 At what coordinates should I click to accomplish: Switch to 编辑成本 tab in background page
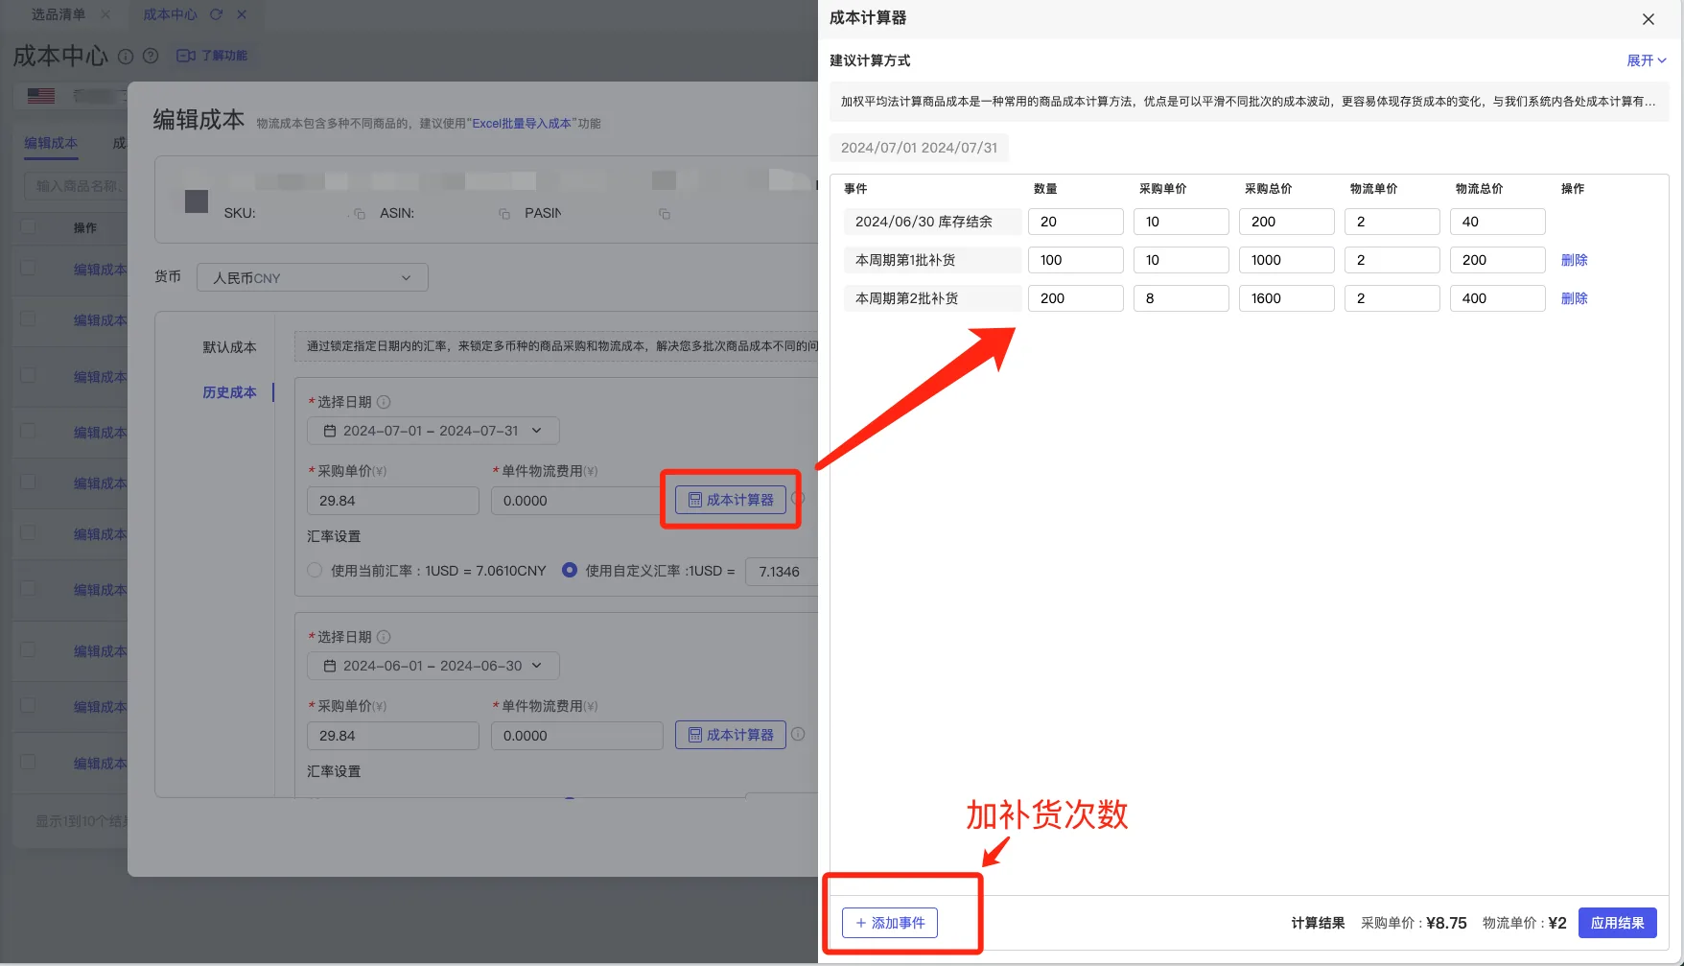pyautogui.click(x=51, y=143)
